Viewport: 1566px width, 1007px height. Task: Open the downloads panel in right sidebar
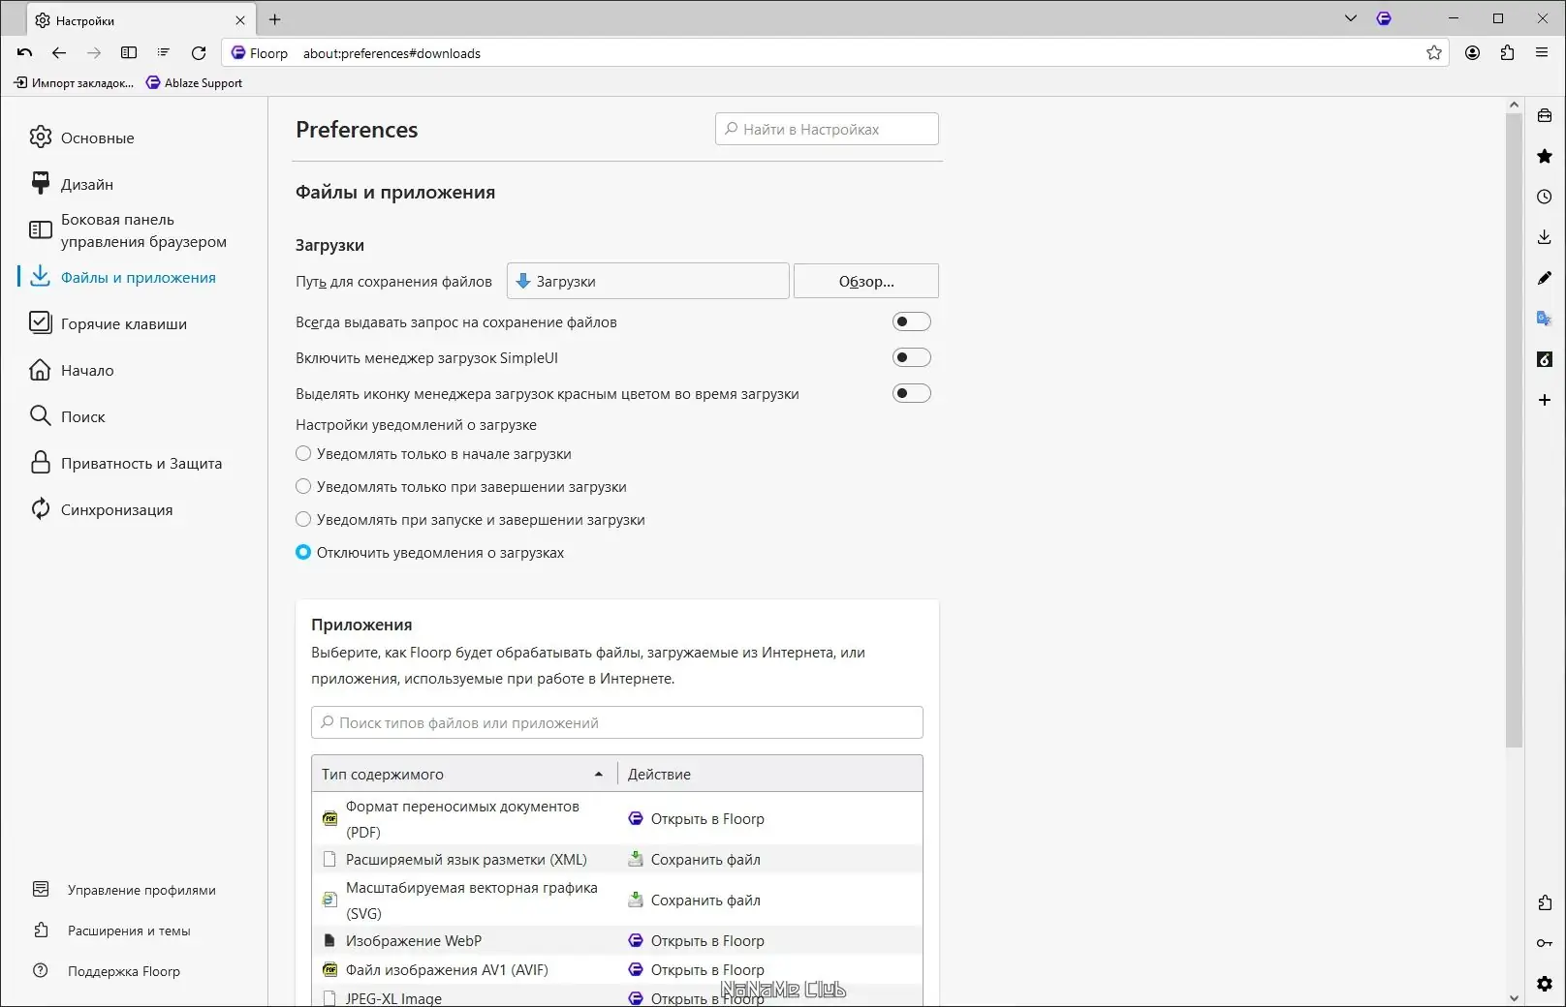coord(1545,237)
